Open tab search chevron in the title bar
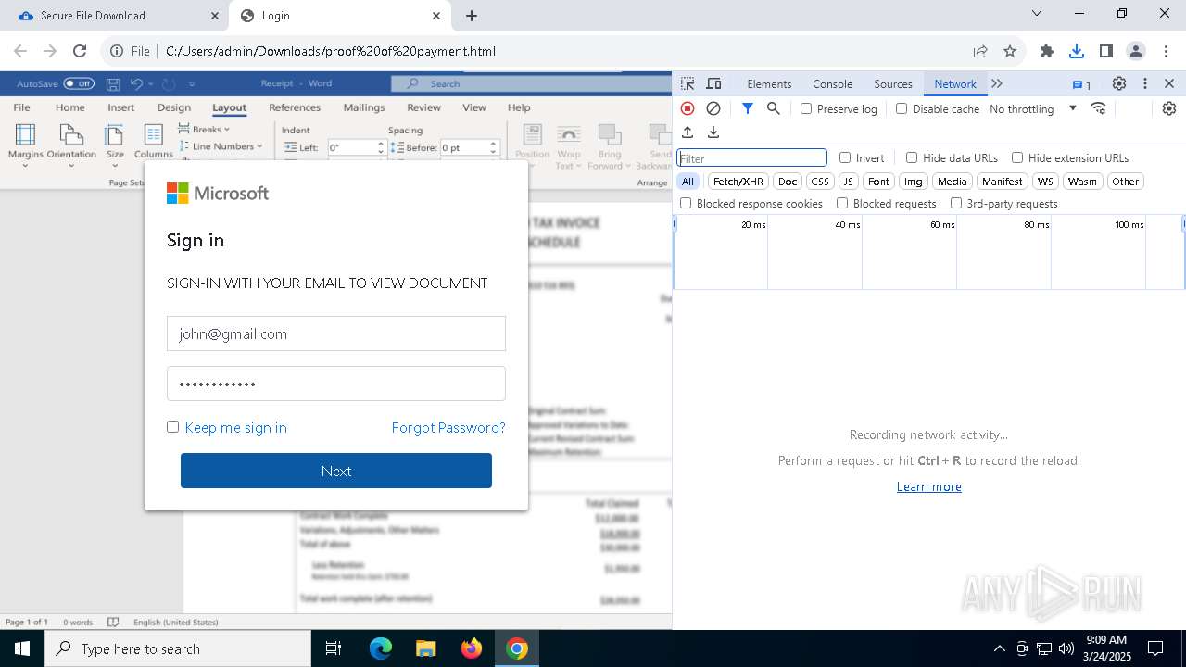The width and height of the screenshot is (1186, 667). point(1037,14)
